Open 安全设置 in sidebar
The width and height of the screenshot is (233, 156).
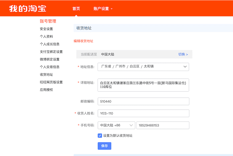point(46,29)
